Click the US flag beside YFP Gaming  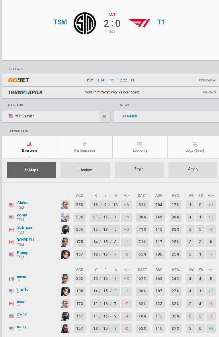[x=11, y=116]
